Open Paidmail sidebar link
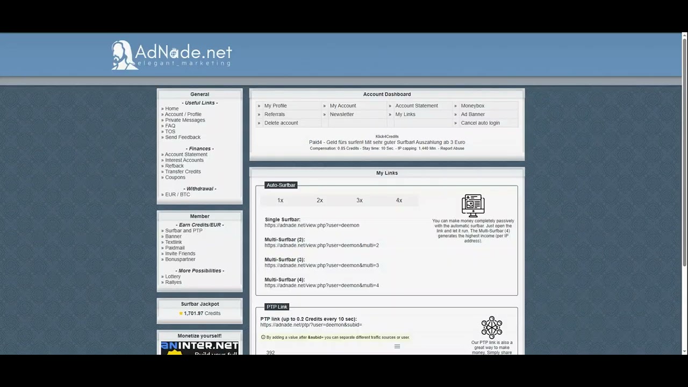The image size is (688, 387). click(x=175, y=248)
